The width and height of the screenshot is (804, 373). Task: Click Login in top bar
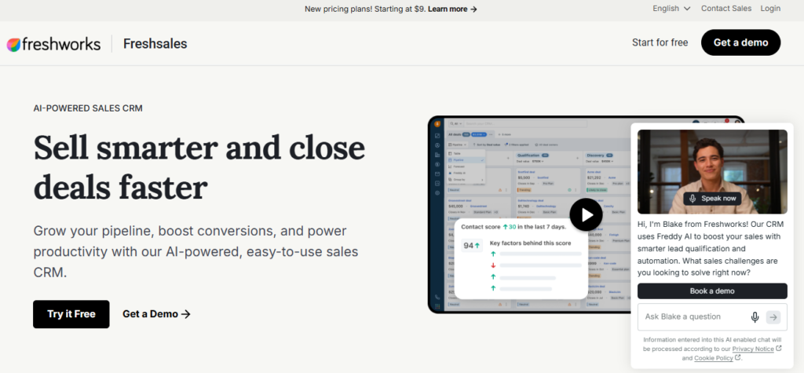[770, 9]
